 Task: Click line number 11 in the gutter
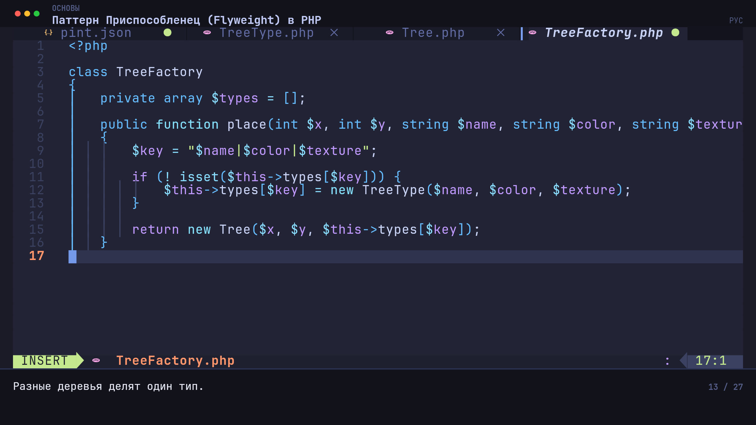37,177
